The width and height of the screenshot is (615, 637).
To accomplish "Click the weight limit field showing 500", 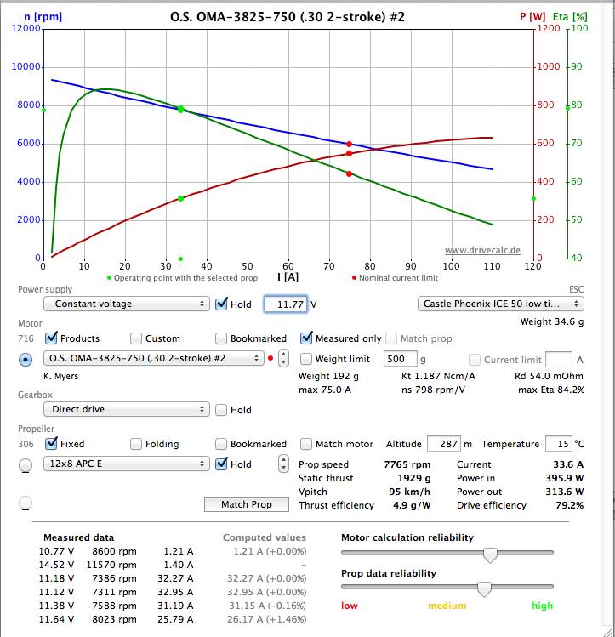I will click(400, 359).
